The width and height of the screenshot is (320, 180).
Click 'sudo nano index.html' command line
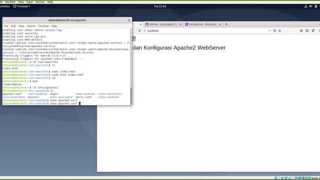click(68, 74)
